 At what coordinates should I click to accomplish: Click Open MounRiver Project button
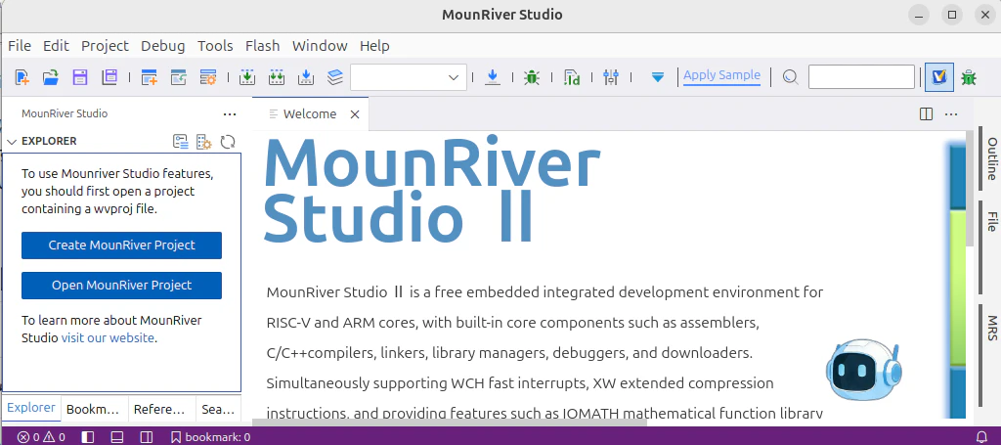(x=122, y=286)
